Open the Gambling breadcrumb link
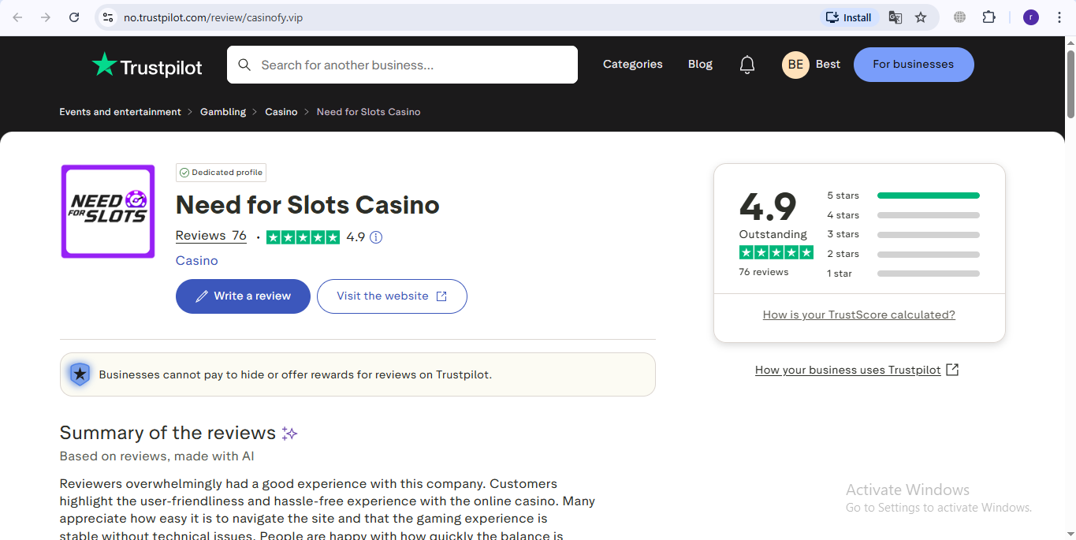The height and width of the screenshot is (540, 1076). (223, 112)
